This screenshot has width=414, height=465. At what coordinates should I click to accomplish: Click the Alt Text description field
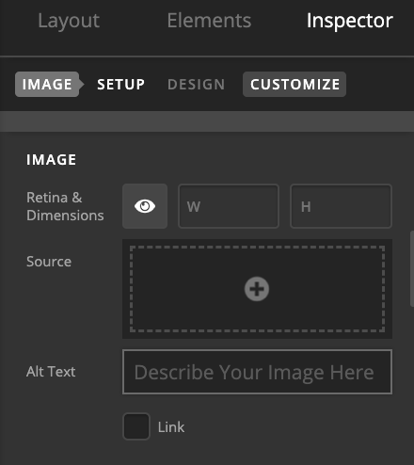[x=257, y=372]
